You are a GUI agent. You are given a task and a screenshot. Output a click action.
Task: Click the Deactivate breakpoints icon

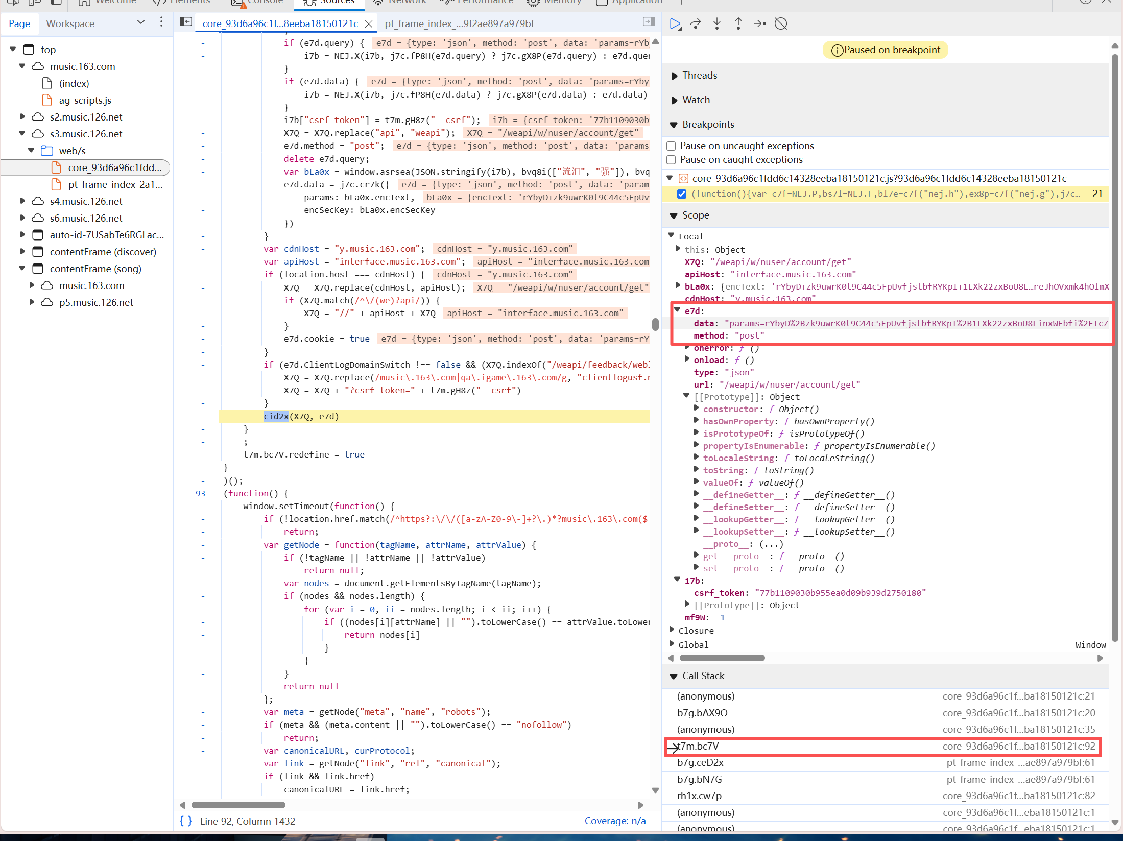click(781, 23)
